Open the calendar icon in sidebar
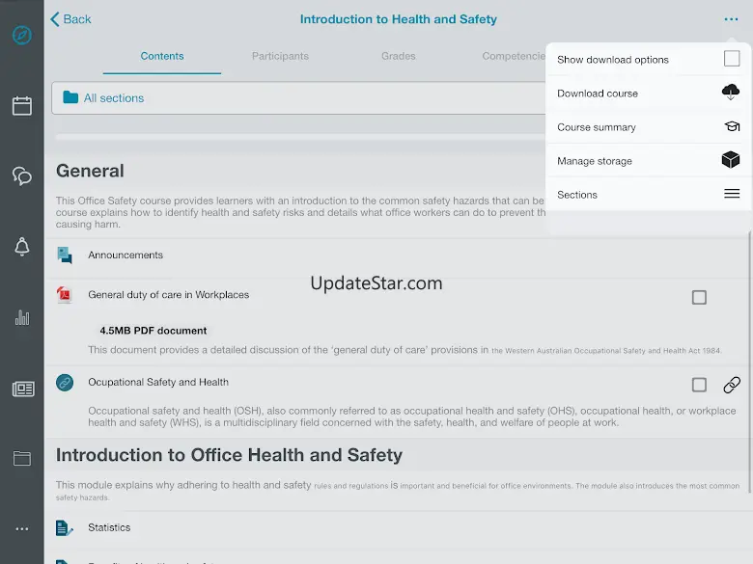Screen dimensions: 753x564 pos(21,106)
